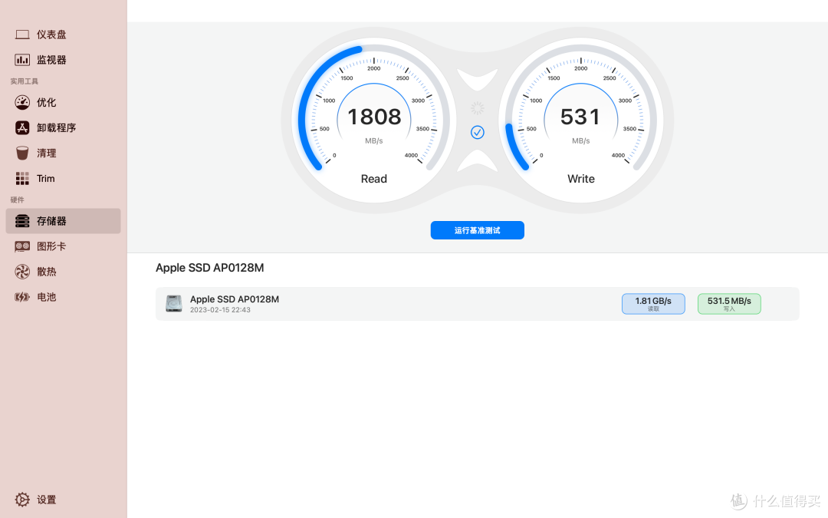This screenshot has width=828, height=518.
Task: Open the 仪表盘 dashboard icon
Action: (x=22, y=35)
